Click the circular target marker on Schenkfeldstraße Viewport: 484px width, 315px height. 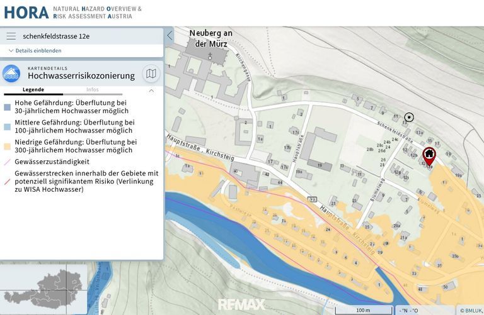(x=409, y=117)
